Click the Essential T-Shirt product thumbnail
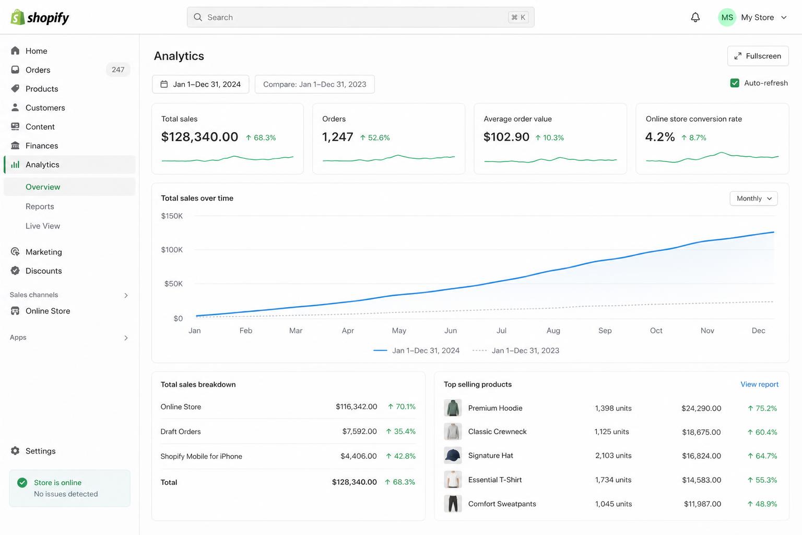The image size is (802, 535). (453, 479)
